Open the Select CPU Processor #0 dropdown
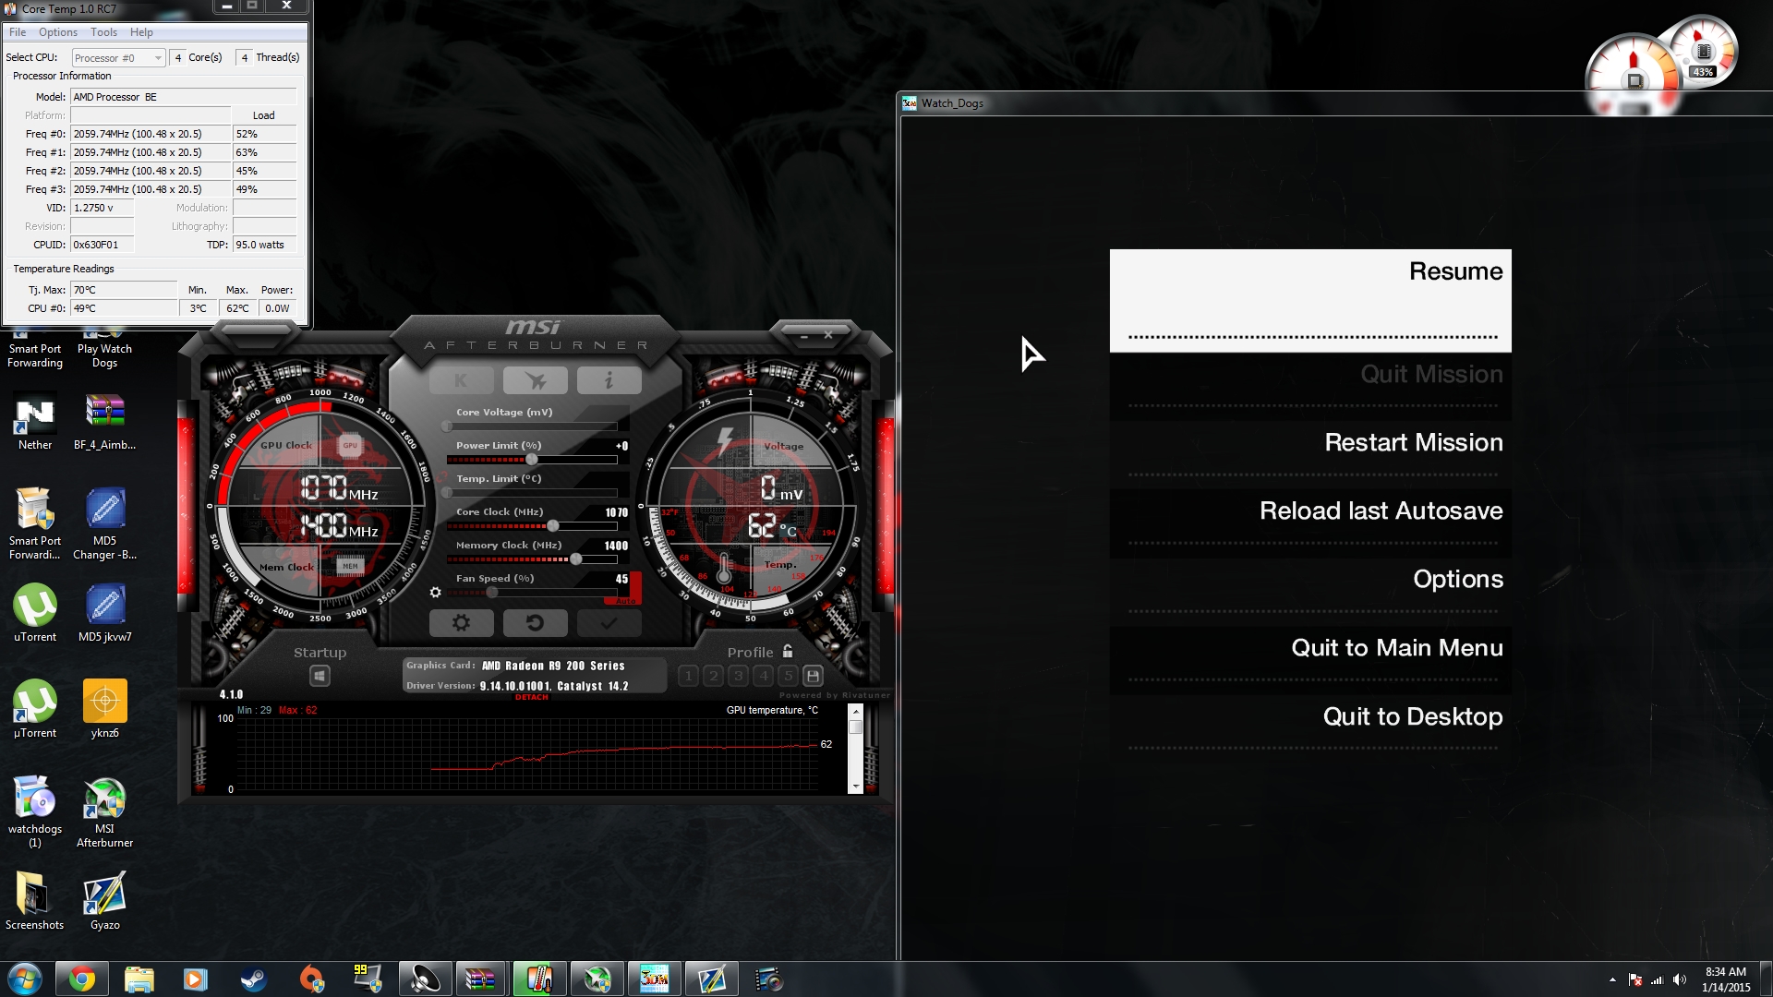This screenshot has width=1773, height=997. pos(118,57)
